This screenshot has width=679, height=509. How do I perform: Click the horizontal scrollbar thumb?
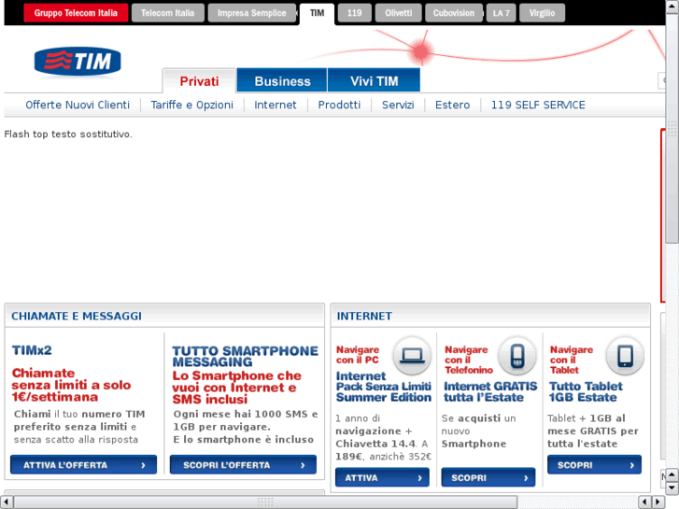(x=265, y=502)
